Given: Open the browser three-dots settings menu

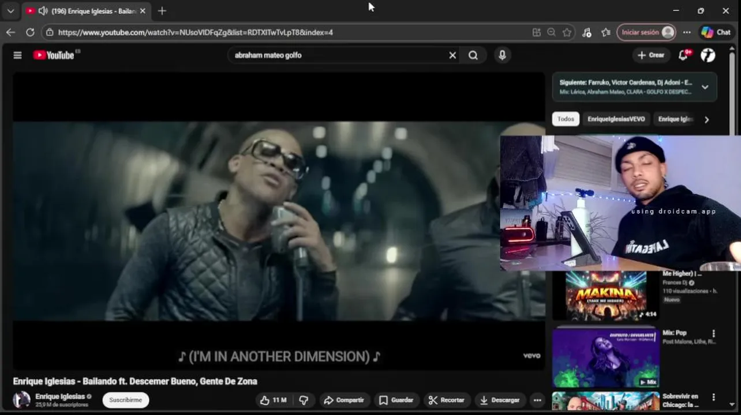Looking at the screenshot, I should tap(687, 32).
